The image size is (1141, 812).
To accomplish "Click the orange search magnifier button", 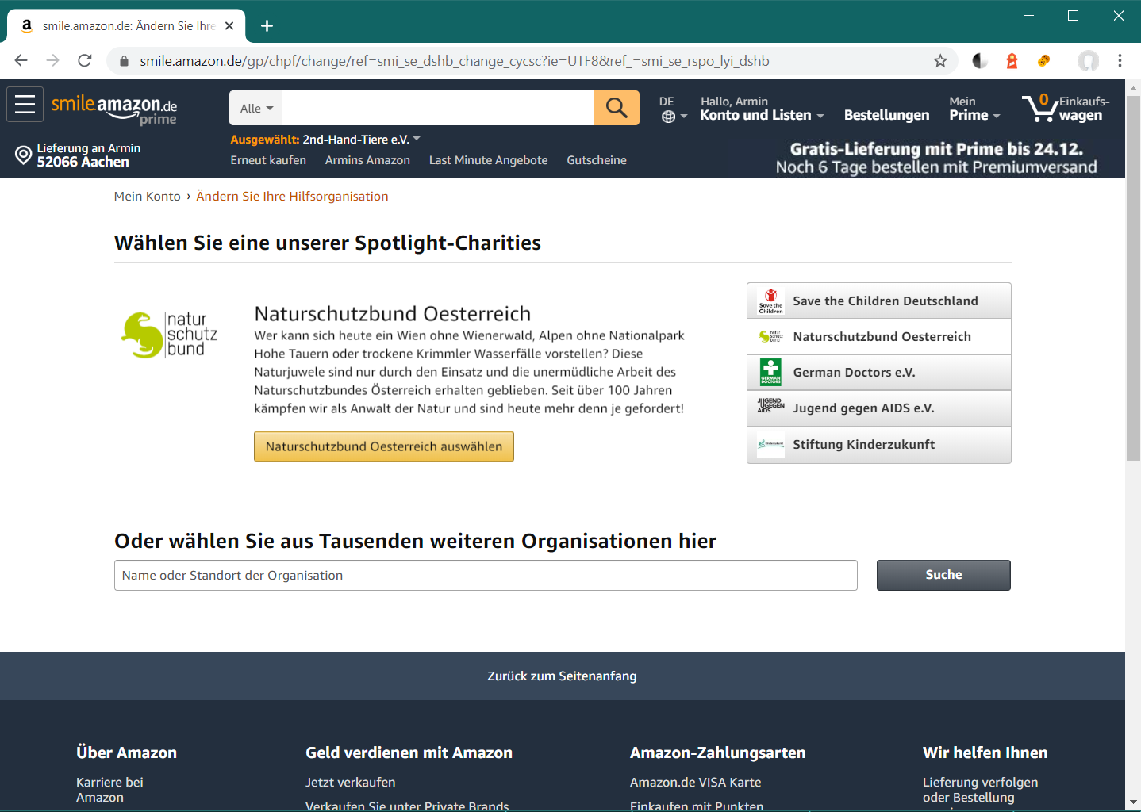I will [617, 108].
